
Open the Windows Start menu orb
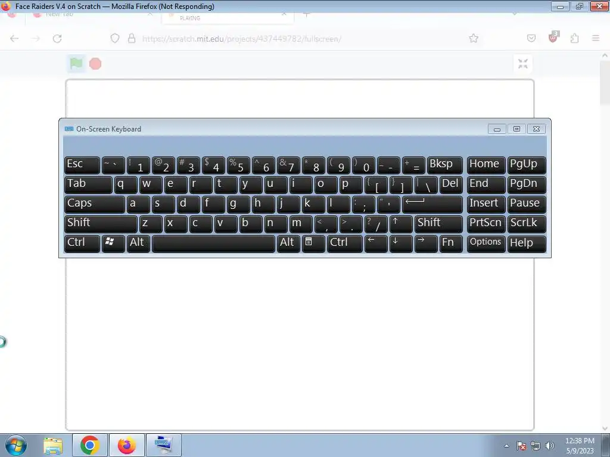click(16, 445)
